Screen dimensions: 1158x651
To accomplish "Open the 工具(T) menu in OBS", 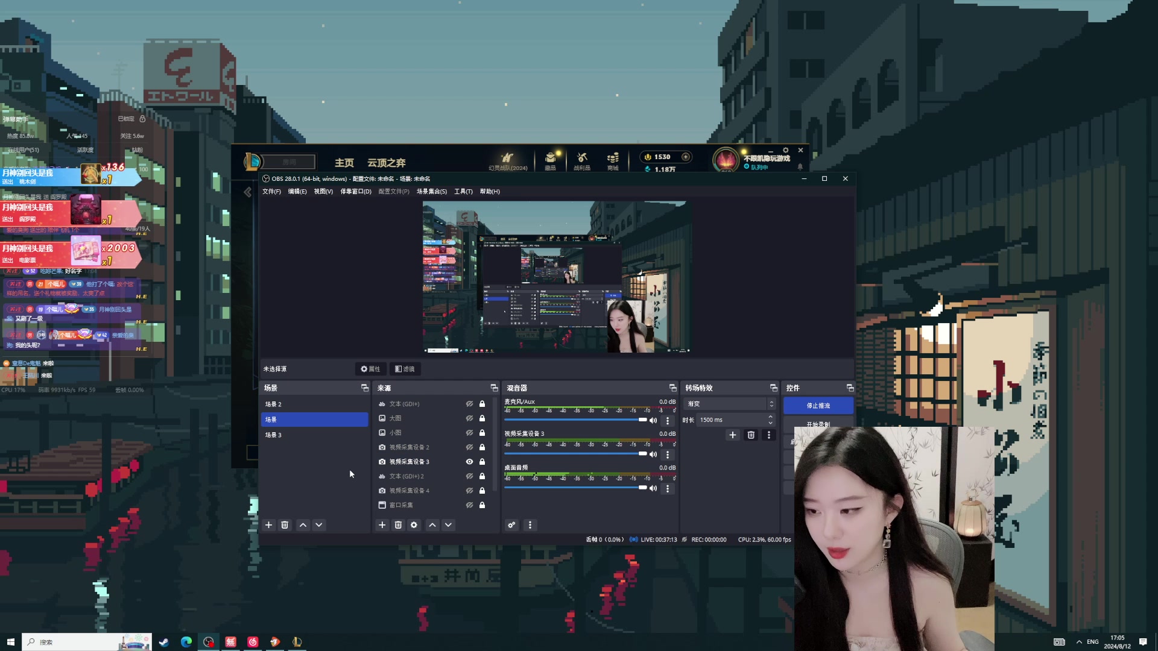I will (x=463, y=192).
